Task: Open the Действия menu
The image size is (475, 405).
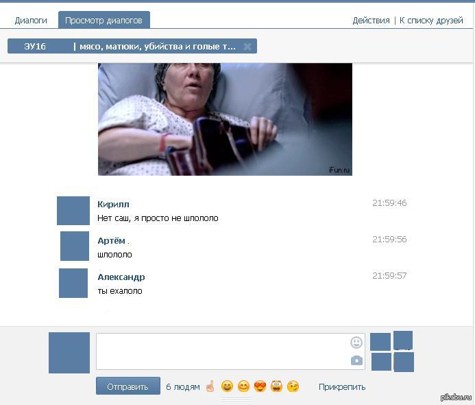Action: (371, 21)
